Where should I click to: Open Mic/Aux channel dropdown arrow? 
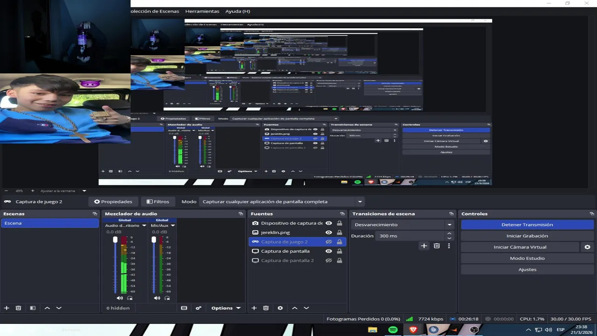[x=173, y=225]
